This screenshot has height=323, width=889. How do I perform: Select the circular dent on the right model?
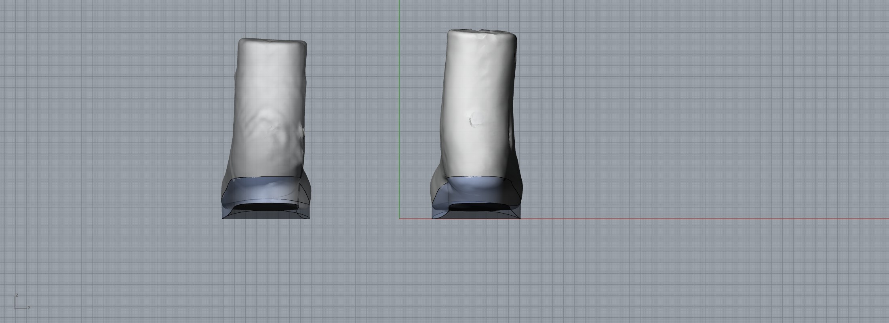coord(476,119)
